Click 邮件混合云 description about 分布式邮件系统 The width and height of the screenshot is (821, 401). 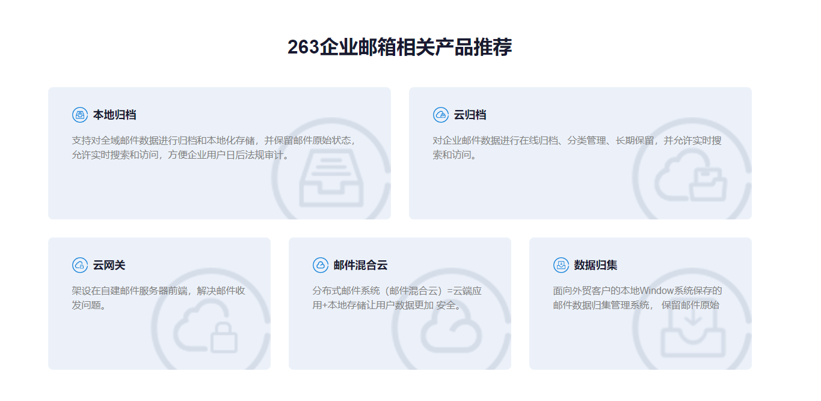[x=397, y=298]
